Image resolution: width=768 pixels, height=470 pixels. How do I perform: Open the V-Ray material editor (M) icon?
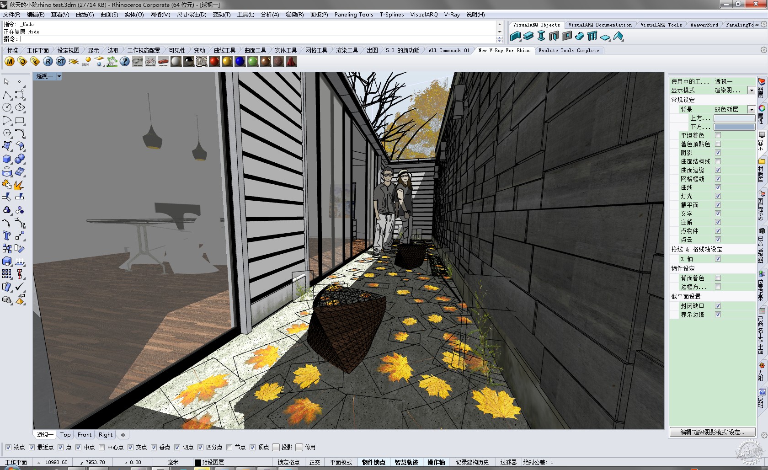pos(10,61)
